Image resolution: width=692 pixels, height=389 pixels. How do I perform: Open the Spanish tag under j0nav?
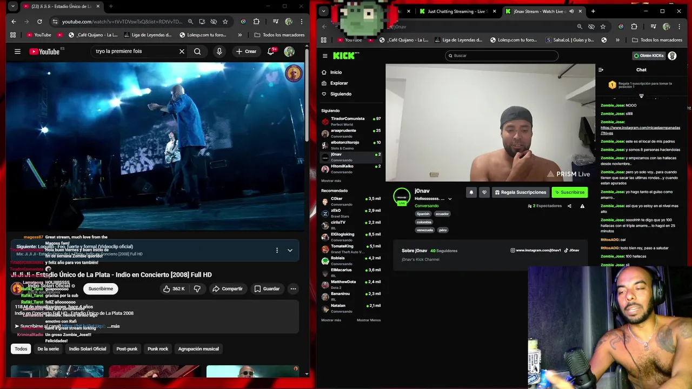[x=423, y=214]
